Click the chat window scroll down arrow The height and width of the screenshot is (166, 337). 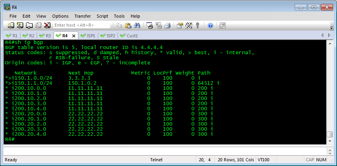330,153
